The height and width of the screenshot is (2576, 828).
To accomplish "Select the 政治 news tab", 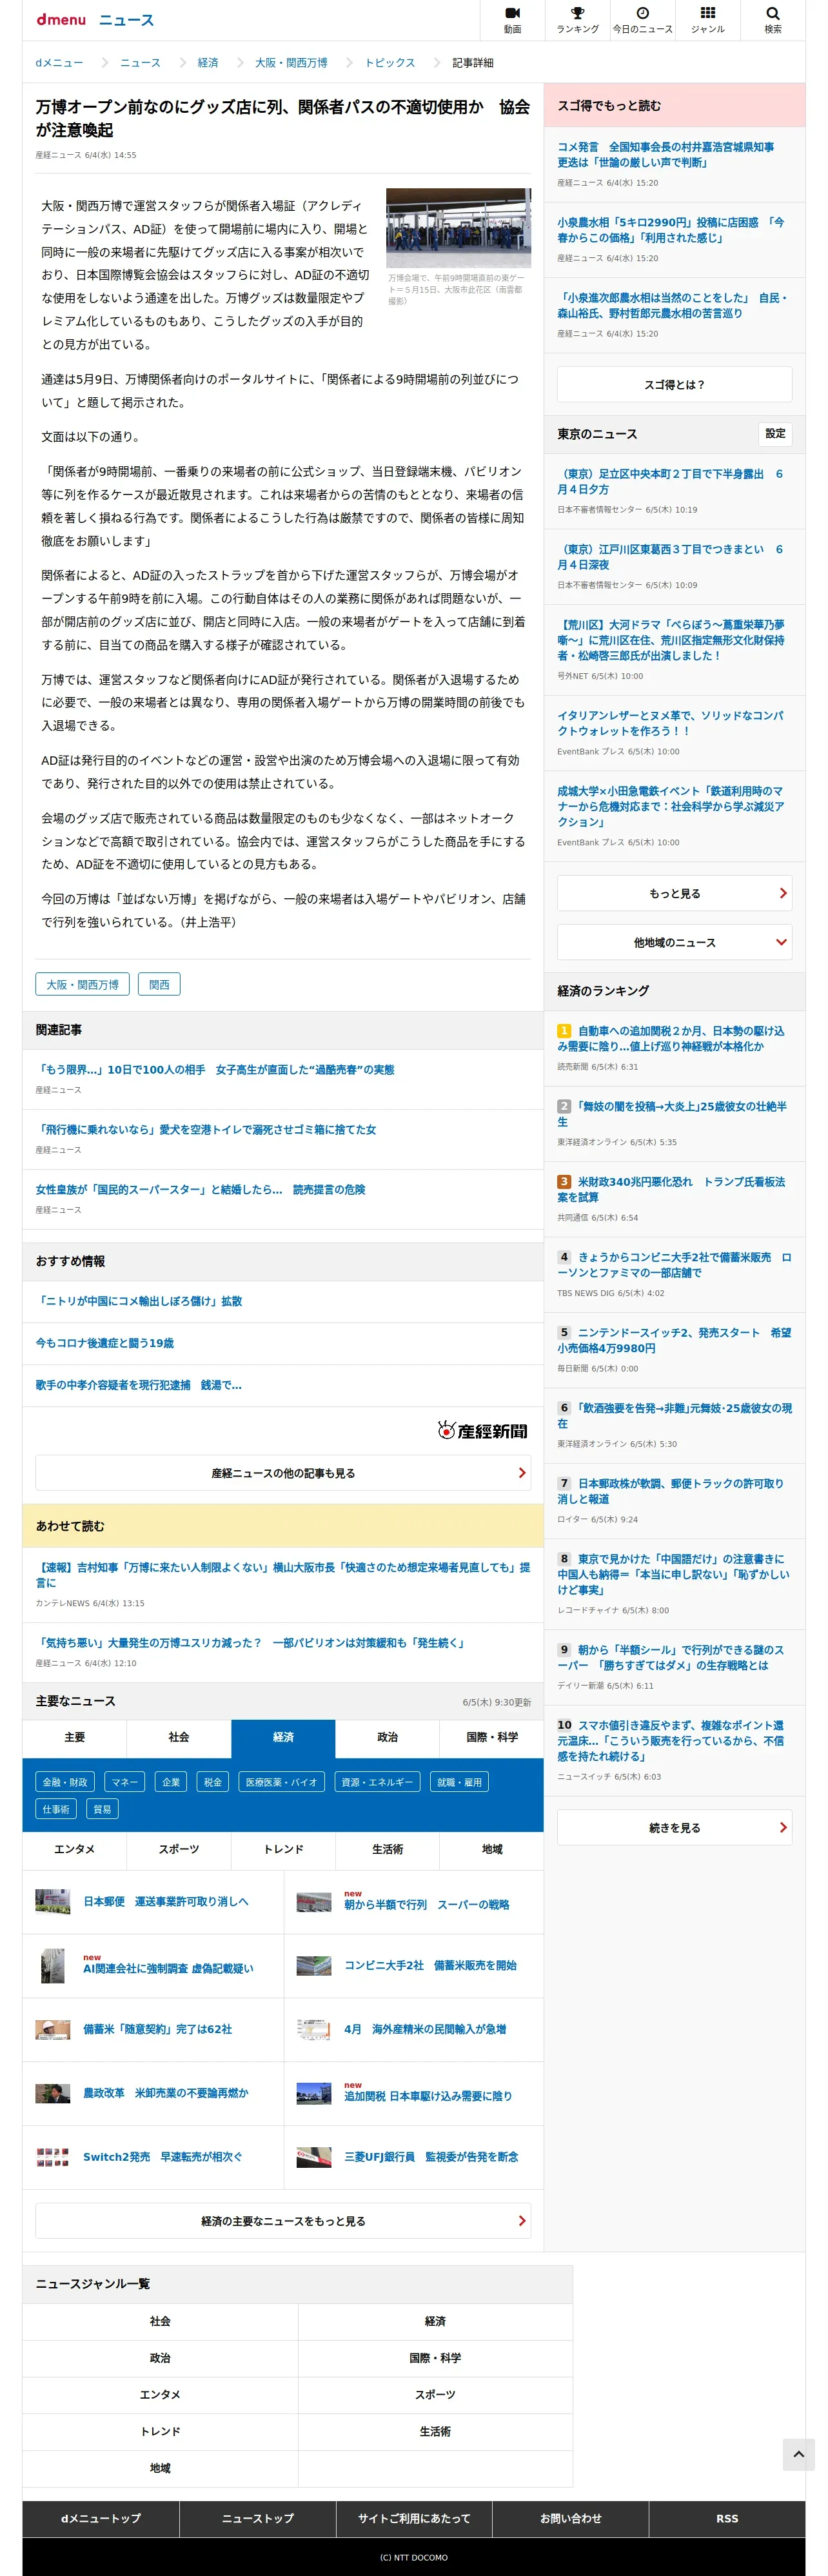I will point(387,1738).
